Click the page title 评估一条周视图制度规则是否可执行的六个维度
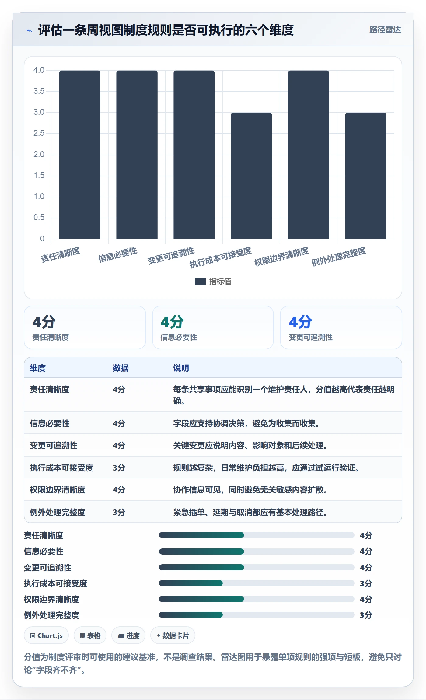 (x=166, y=30)
